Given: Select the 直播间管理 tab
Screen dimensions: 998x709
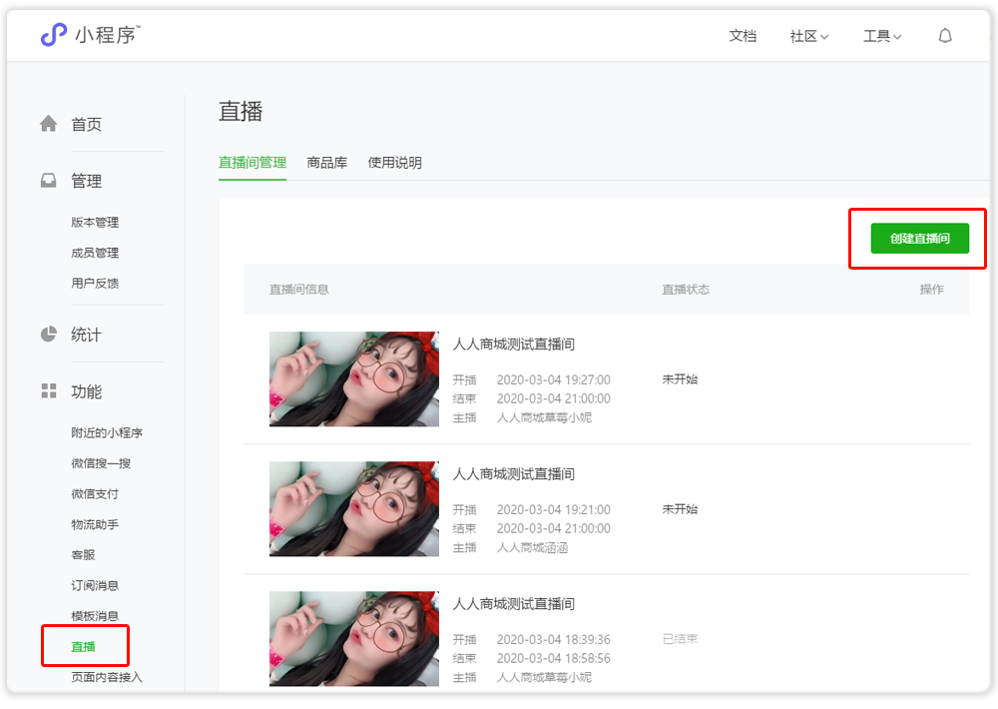Looking at the screenshot, I should 251,163.
